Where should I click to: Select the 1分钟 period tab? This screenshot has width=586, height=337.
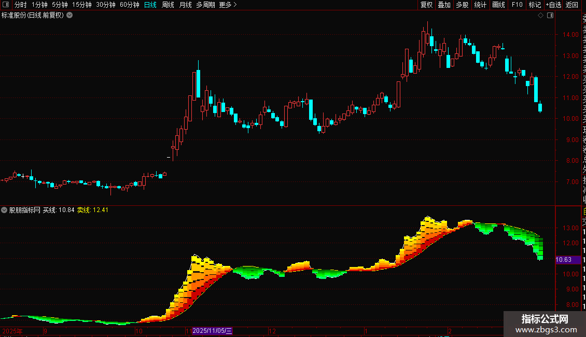[39, 5]
